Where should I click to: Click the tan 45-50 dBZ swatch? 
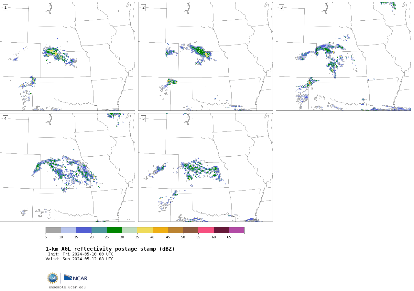coord(175,230)
